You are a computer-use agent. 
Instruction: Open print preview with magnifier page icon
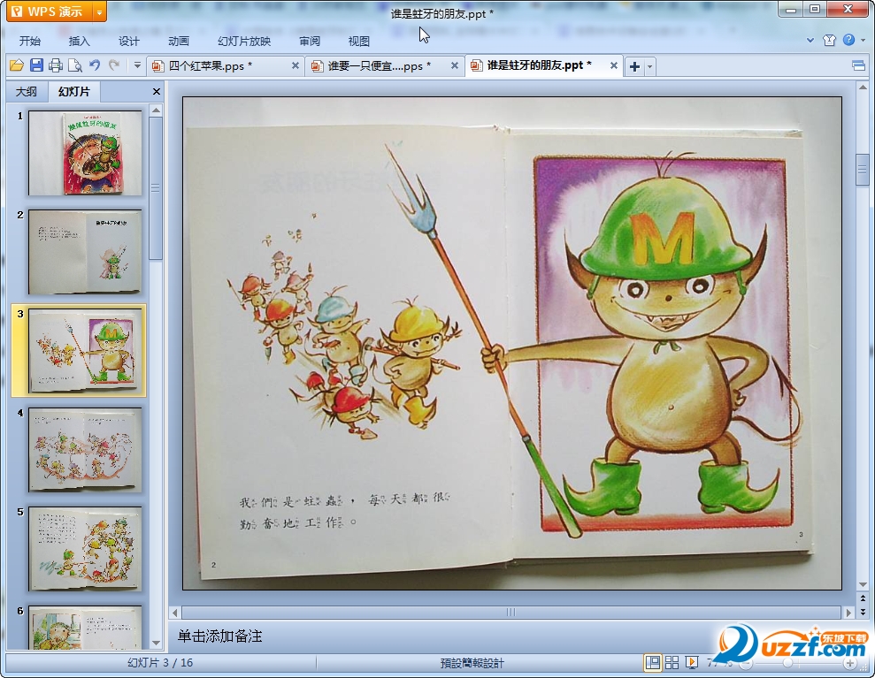click(x=75, y=65)
